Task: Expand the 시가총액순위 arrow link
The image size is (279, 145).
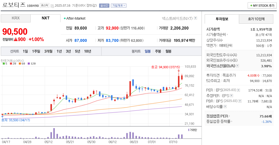Action: (x=227, y=35)
